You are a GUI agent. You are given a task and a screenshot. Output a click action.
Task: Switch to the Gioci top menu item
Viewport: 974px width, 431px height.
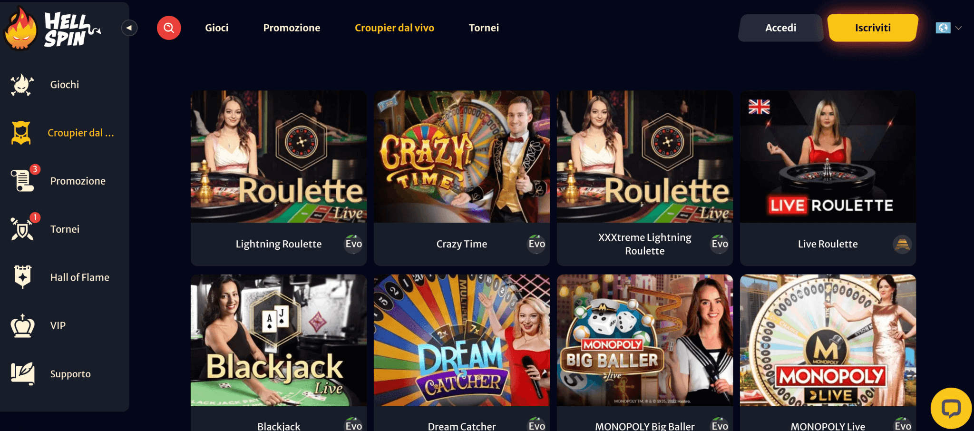coord(217,28)
